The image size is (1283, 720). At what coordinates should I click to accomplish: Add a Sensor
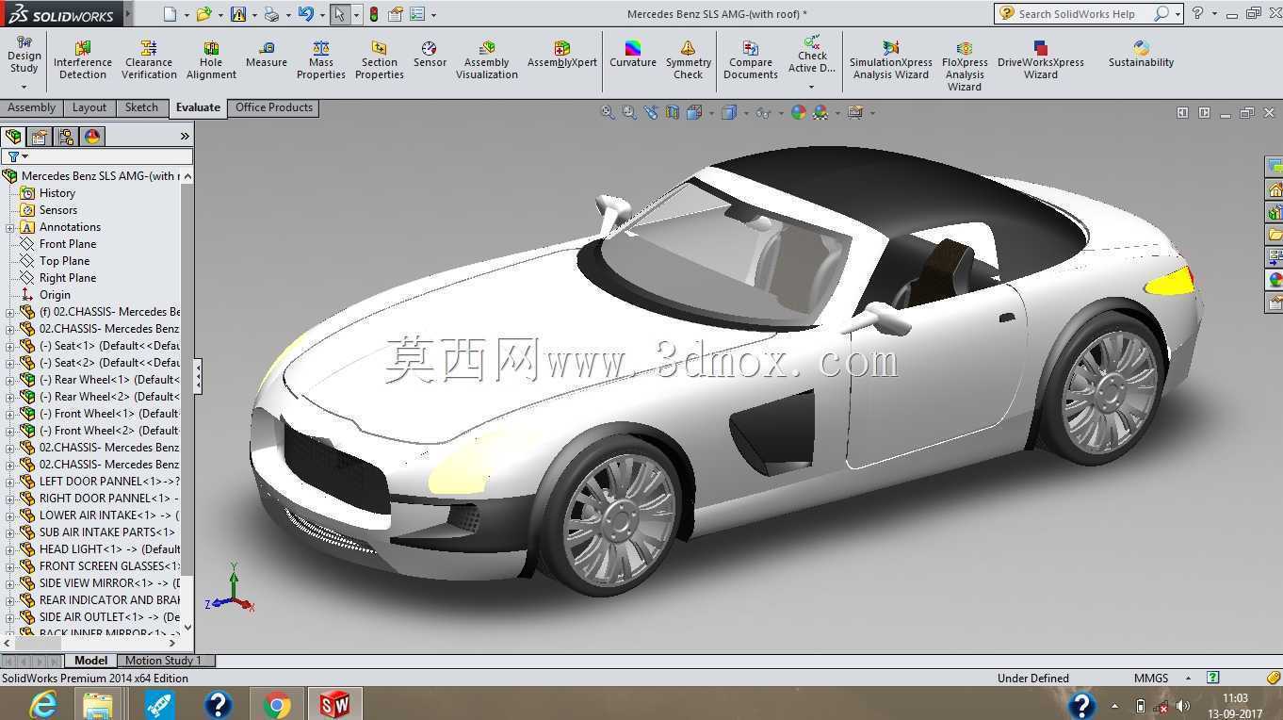tap(430, 55)
